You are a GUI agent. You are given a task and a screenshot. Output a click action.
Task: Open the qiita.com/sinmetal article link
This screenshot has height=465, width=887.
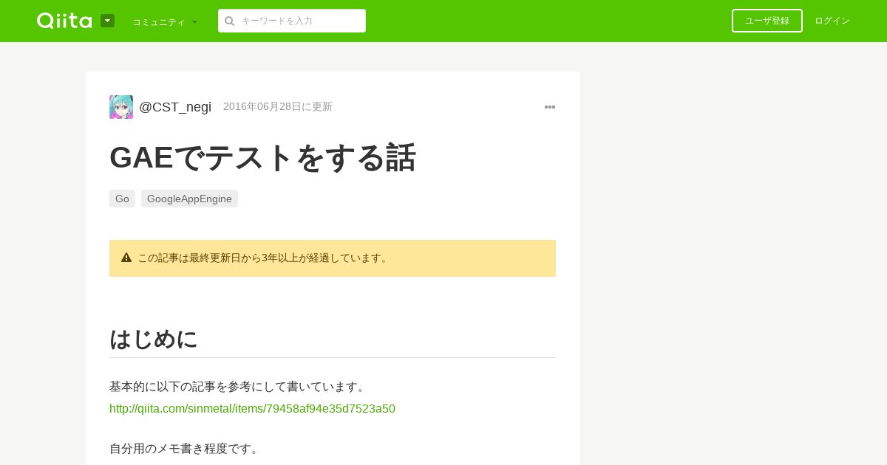(x=252, y=409)
